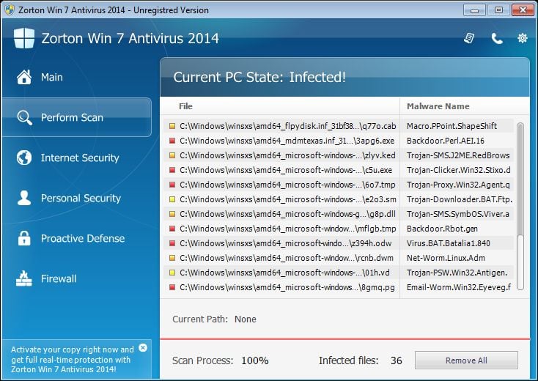
Task: Click the Scan Process 100% value
Action: (x=254, y=360)
